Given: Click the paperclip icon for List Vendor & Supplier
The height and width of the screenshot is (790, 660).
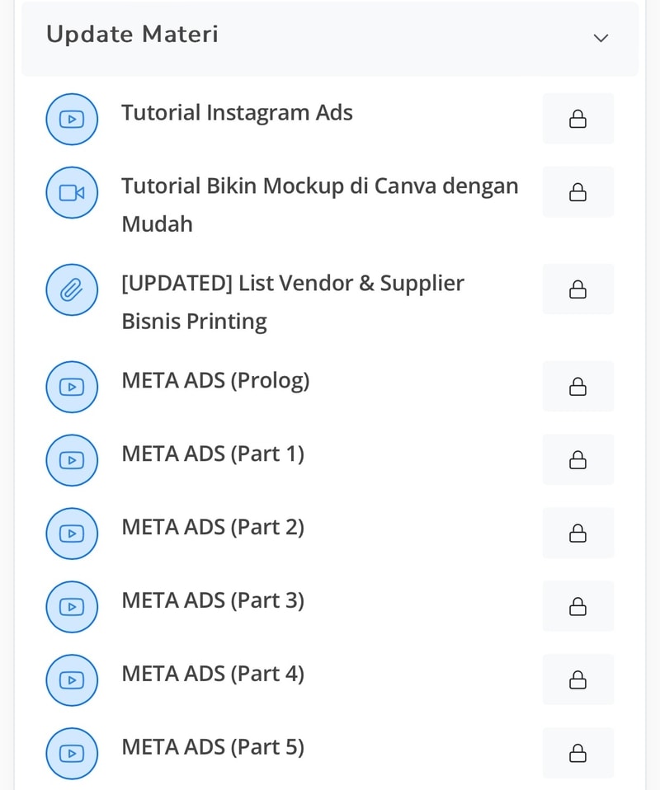Looking at the screenshot, I should click(x=72, y=289).
